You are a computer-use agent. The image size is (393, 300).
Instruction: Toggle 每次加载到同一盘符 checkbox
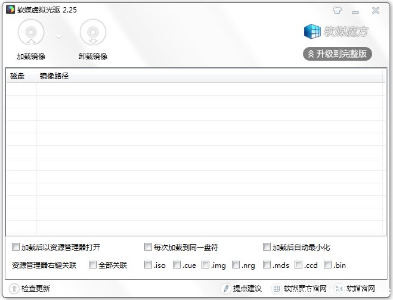[x=148, y=247]
